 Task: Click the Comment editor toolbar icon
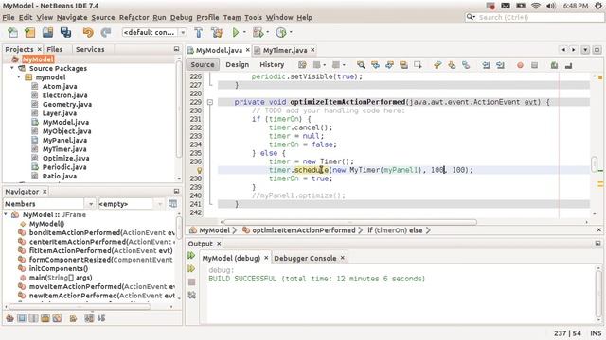[x=554, y=65]
